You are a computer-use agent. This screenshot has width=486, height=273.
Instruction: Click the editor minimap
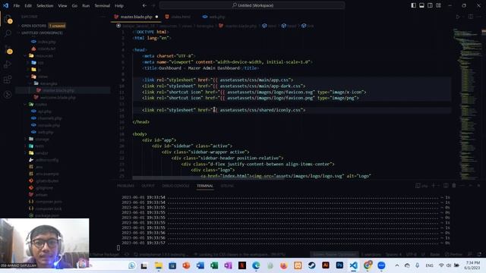point(467,104)
